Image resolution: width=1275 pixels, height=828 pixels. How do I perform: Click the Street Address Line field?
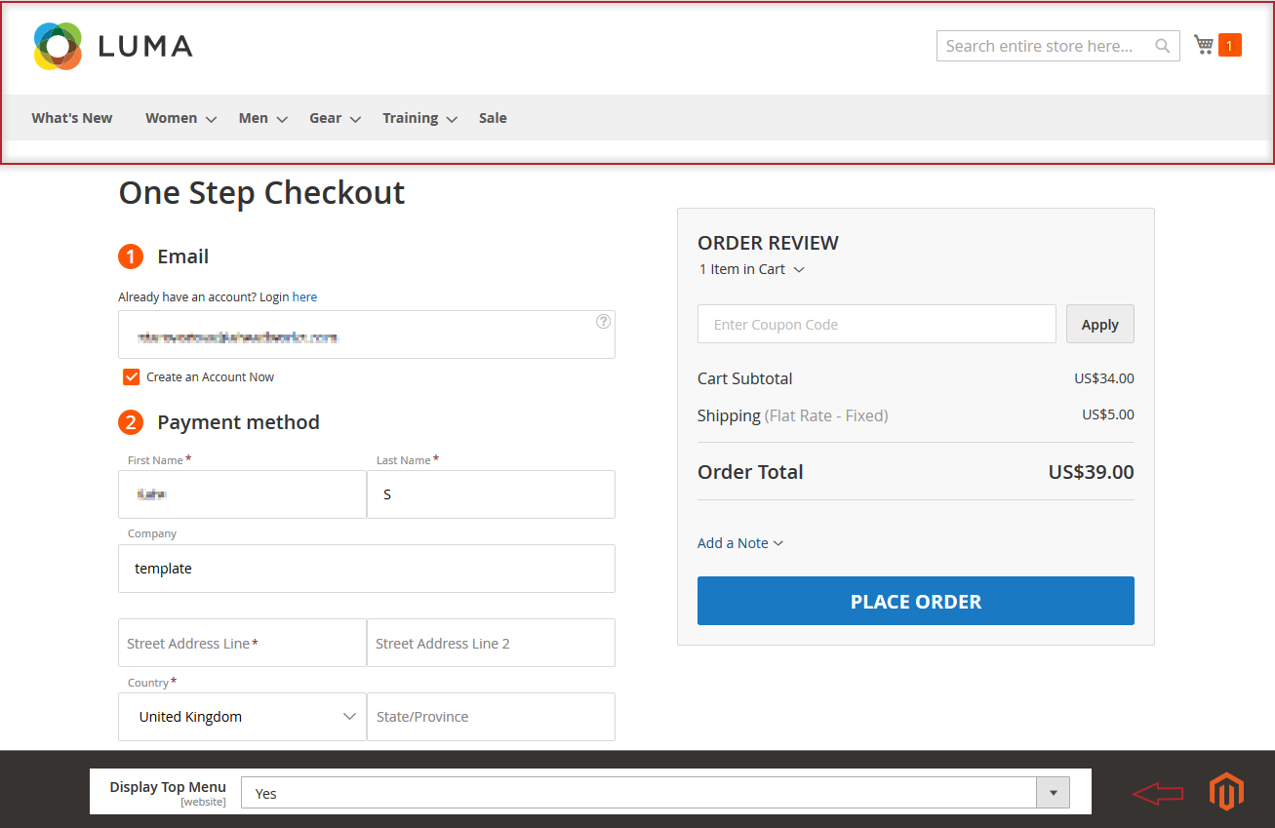(x=242, y=643)
